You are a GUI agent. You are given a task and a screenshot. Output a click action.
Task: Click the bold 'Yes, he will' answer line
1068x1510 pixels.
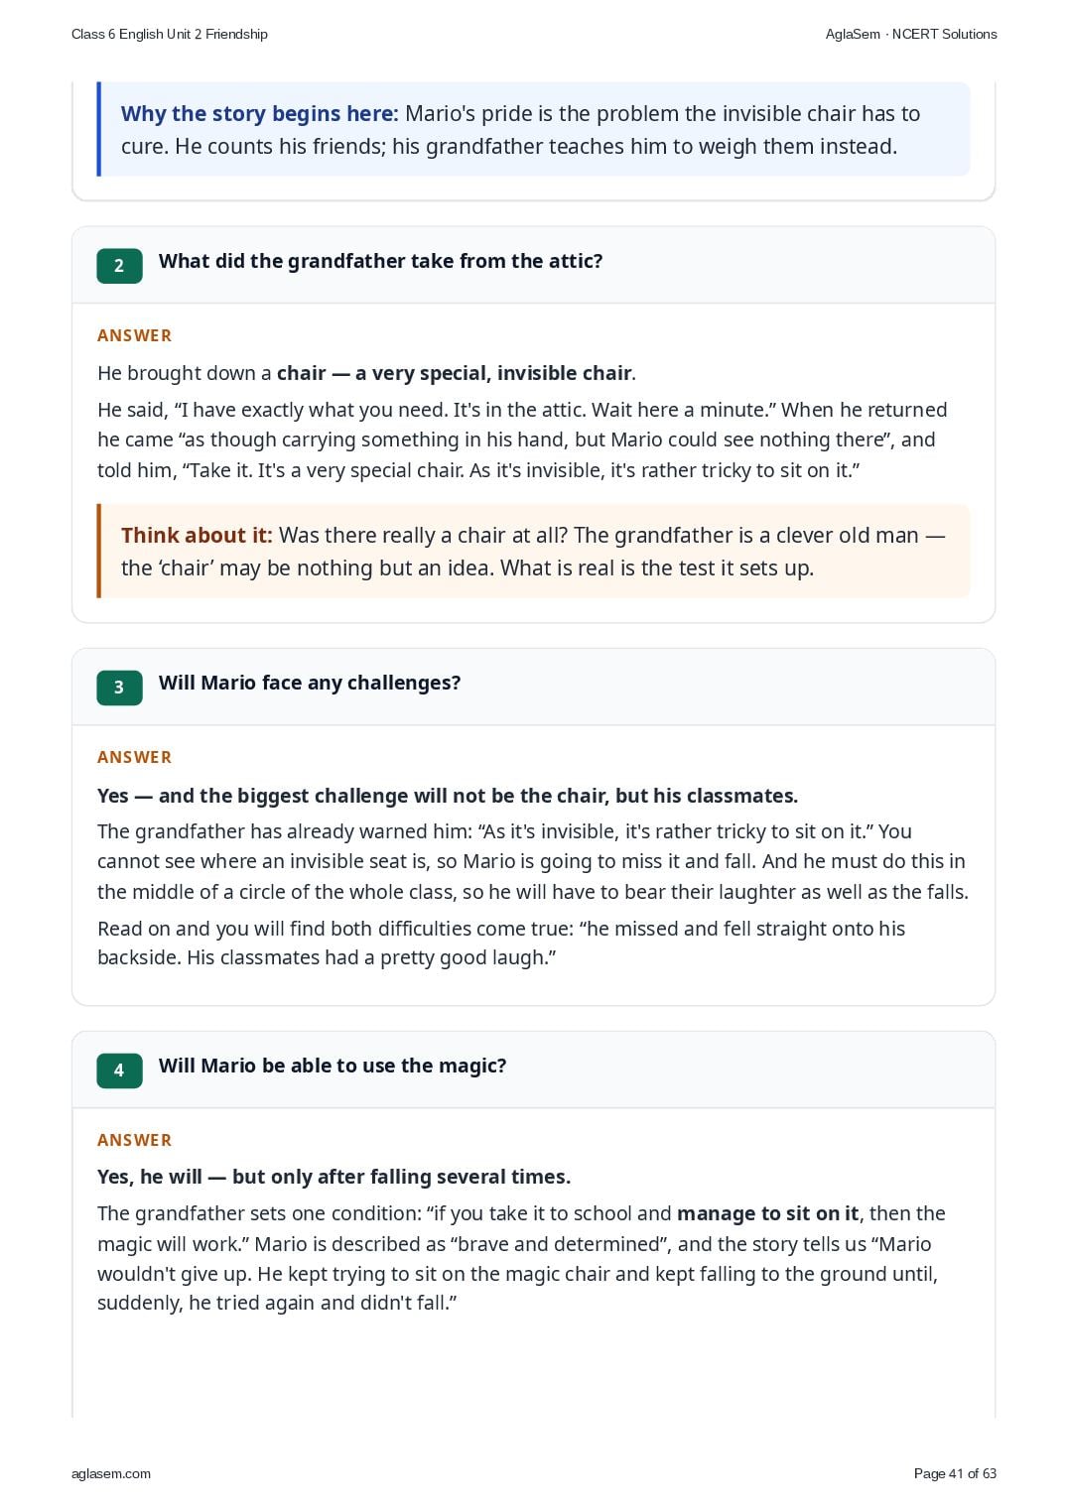[334, 1177]
